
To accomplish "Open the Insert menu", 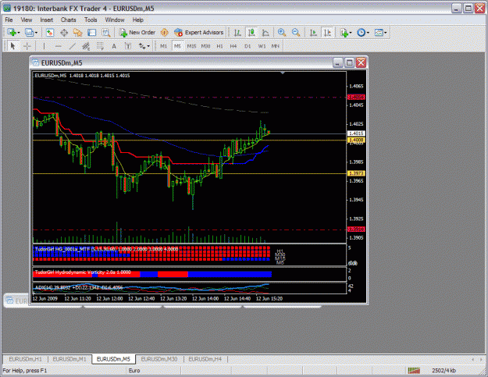I will tap(46, 20).
